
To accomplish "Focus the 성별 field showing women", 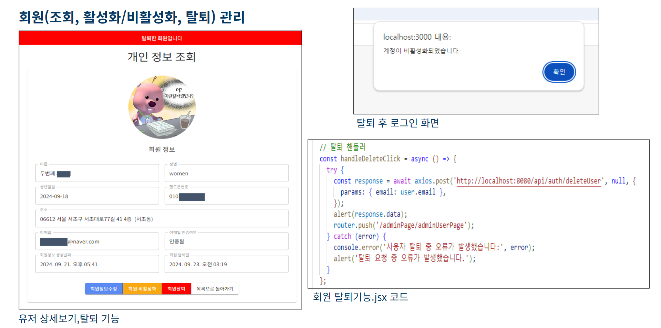I will click(x=226, y=173).
